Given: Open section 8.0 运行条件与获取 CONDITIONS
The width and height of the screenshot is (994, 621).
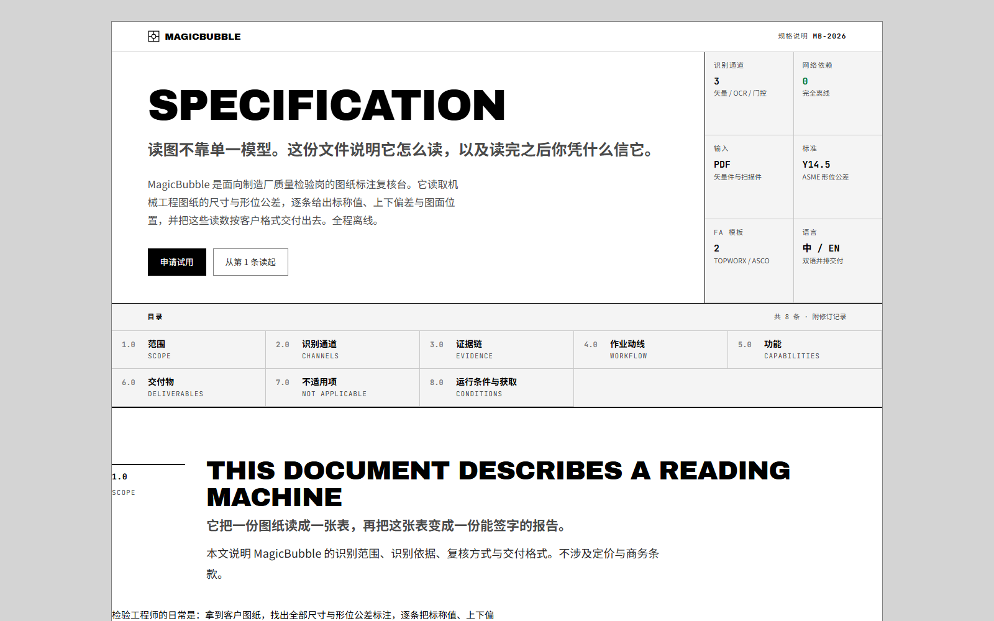Looking at the screenshot, I should pyautogui.click(x=497, y=388).
